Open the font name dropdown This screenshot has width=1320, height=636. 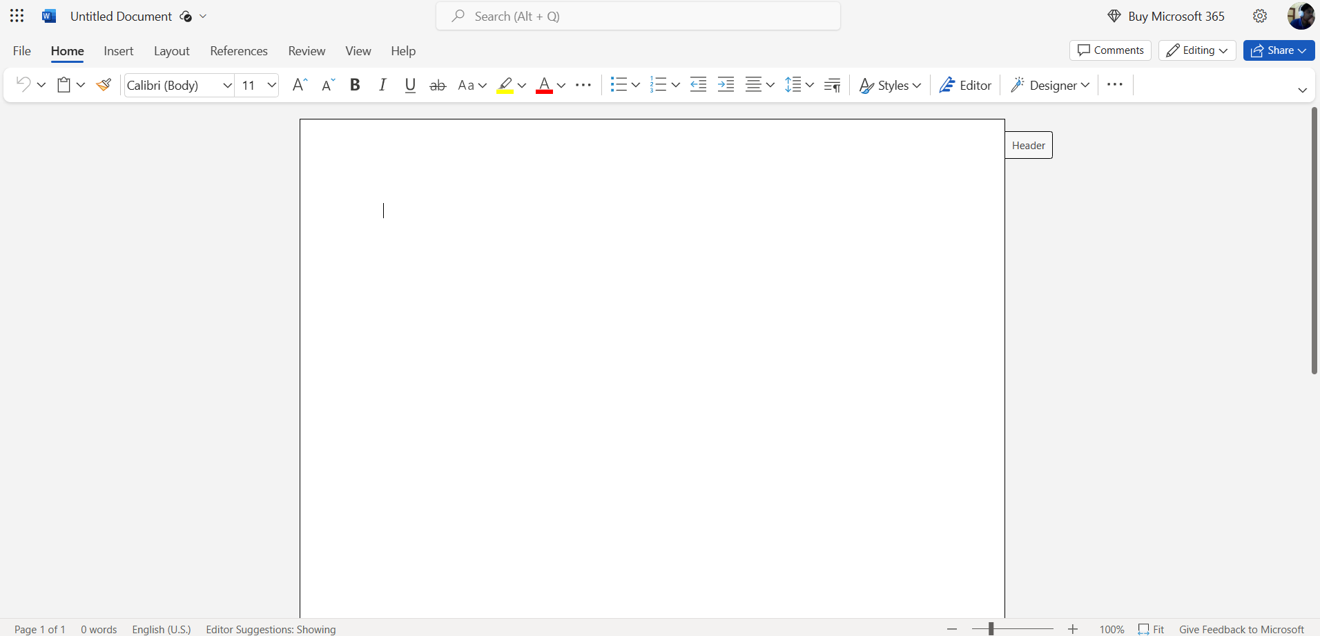click(227, 85)
